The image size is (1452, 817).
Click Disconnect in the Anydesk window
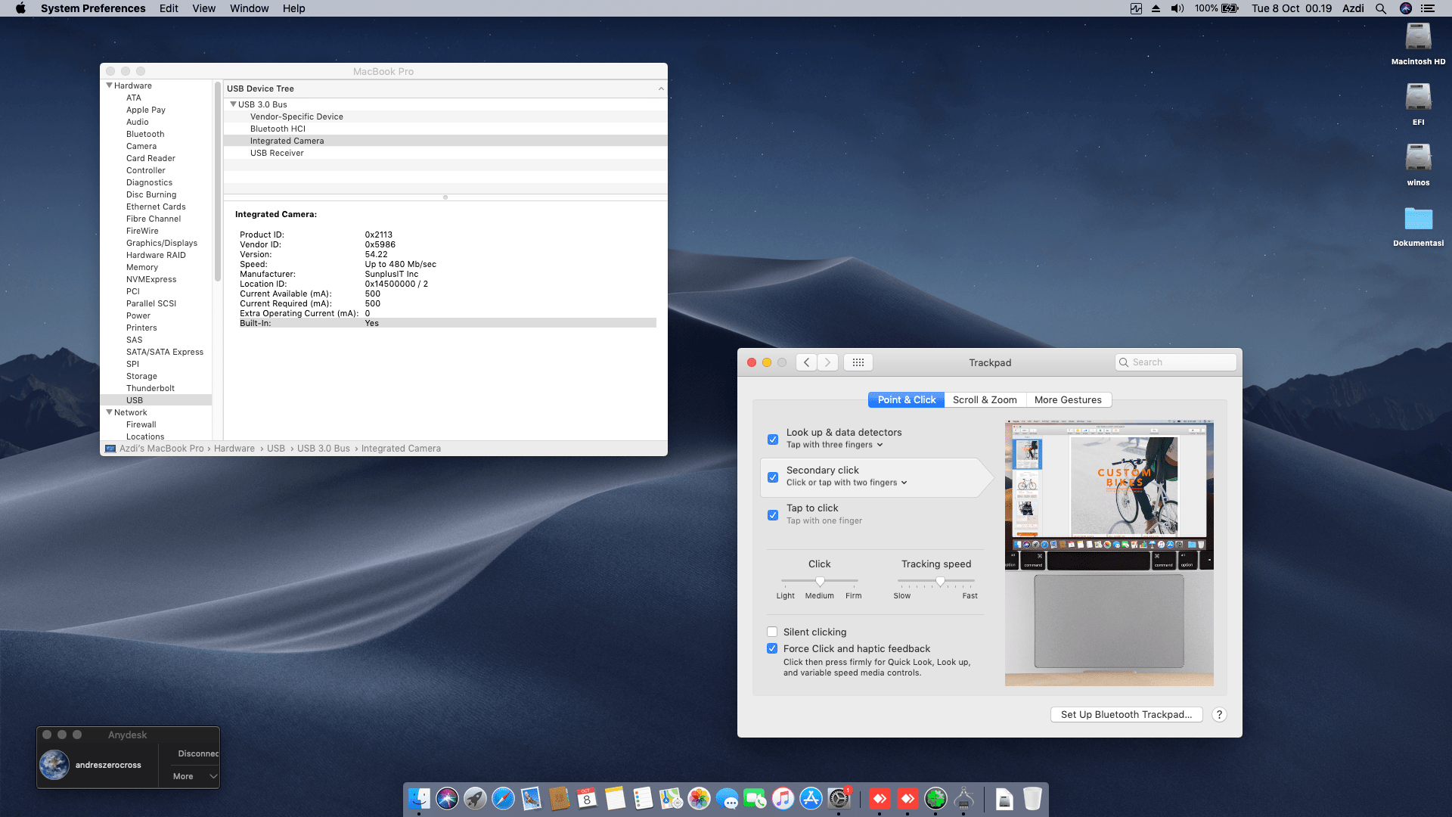tap(197, 753)
